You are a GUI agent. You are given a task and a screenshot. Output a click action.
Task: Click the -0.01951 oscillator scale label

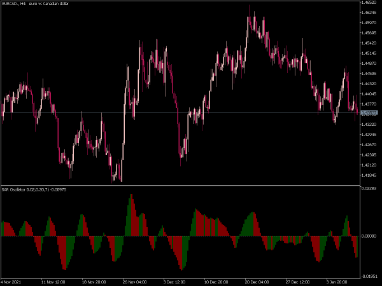click(369, 276)
